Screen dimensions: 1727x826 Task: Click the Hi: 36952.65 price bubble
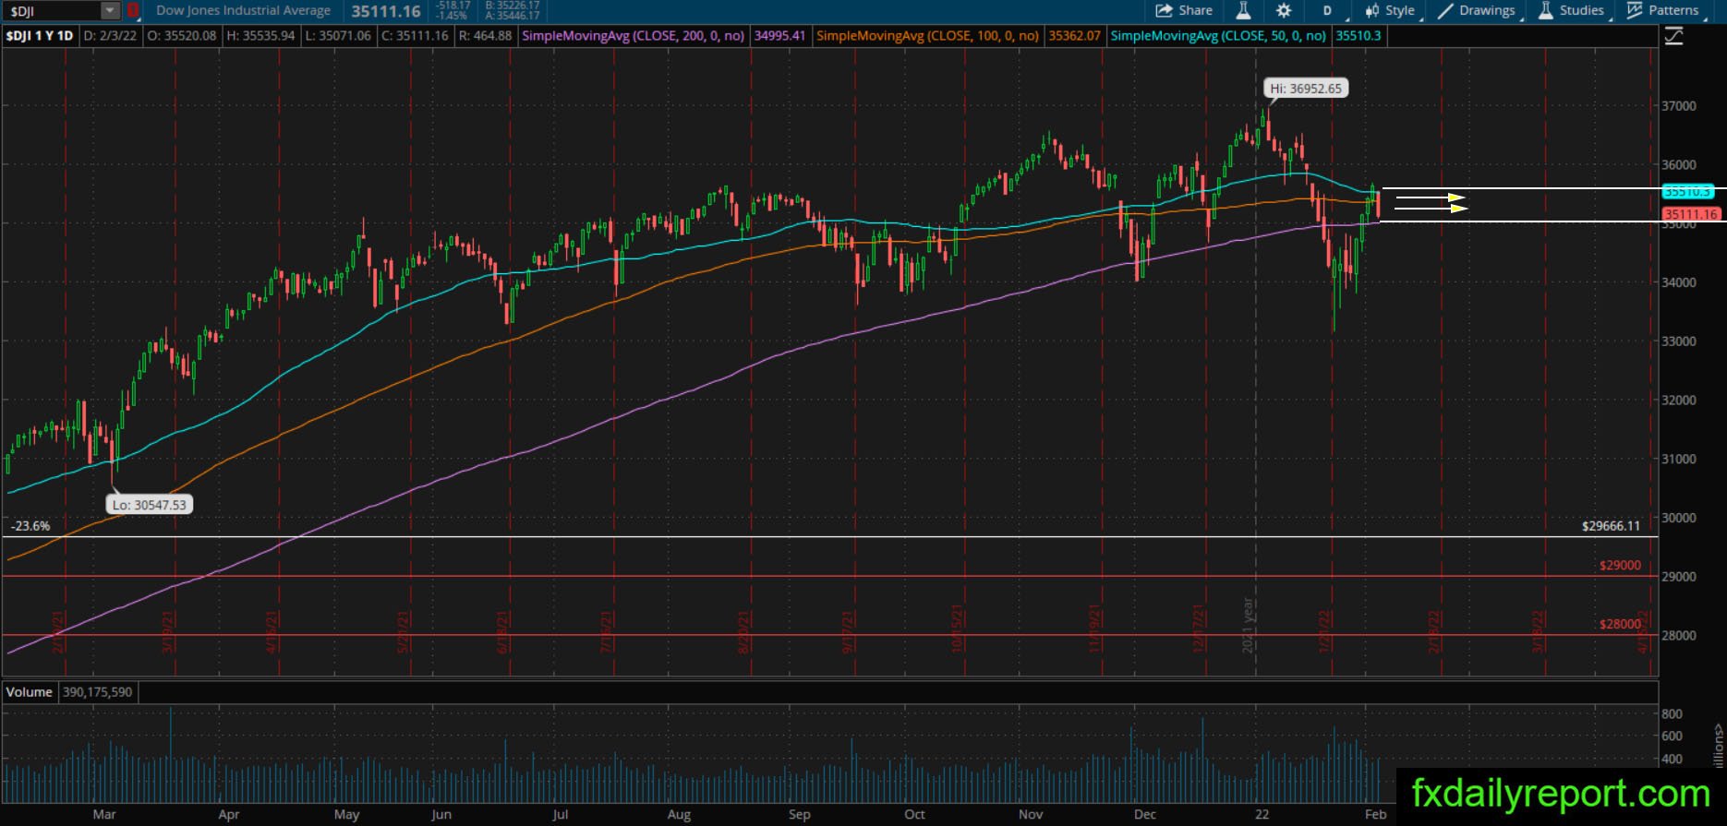tap(1306, 89)
